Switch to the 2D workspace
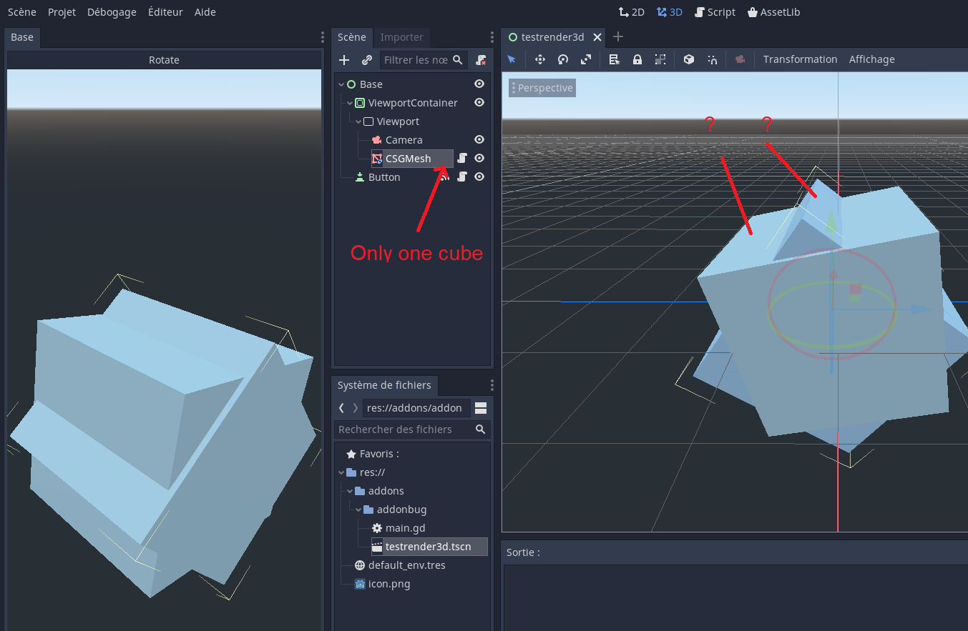This screenshot has height=631, width=968. pos(632,12)
